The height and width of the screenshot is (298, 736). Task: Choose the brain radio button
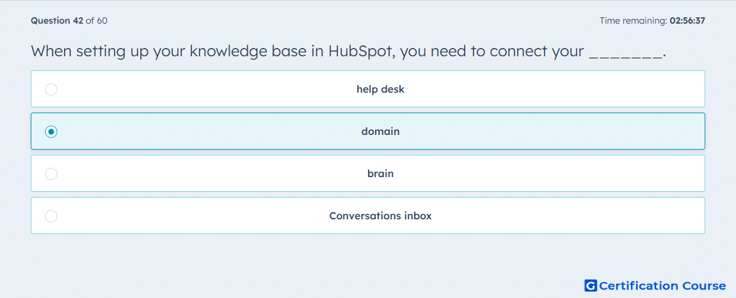tap(51, 174)
